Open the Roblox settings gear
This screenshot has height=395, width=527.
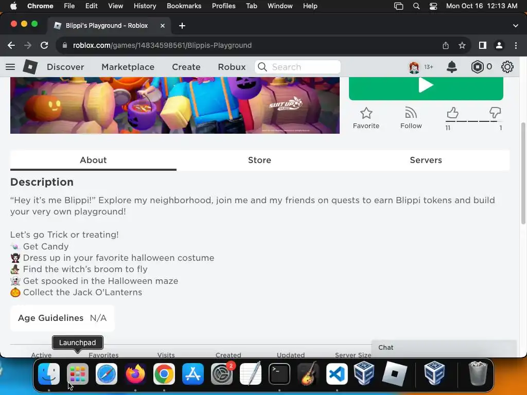tap(507, 67)
